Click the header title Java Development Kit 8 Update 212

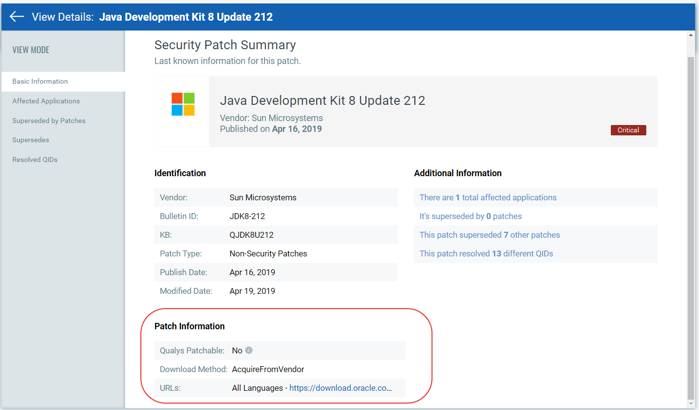point(186,17)
